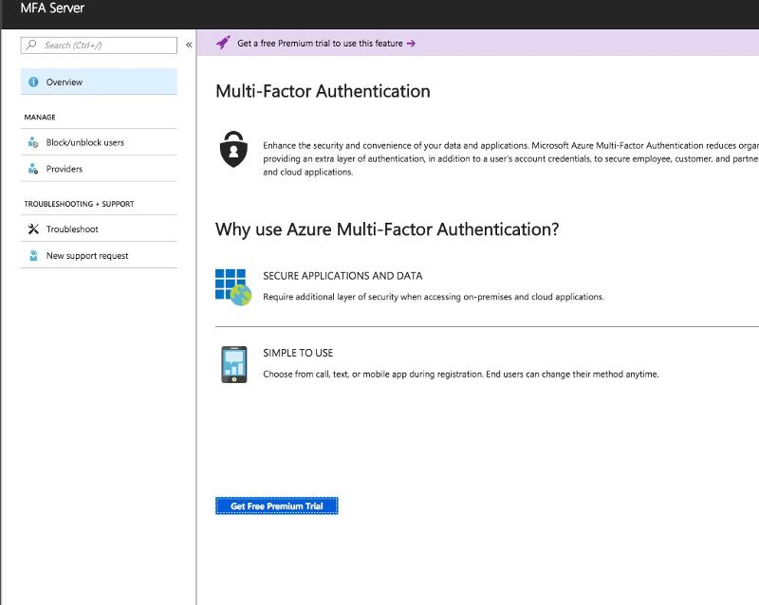This screenshot has width=759, height=605.
Task: Collapse the sidebar with double chevron
Action: [x=189, y=45]
